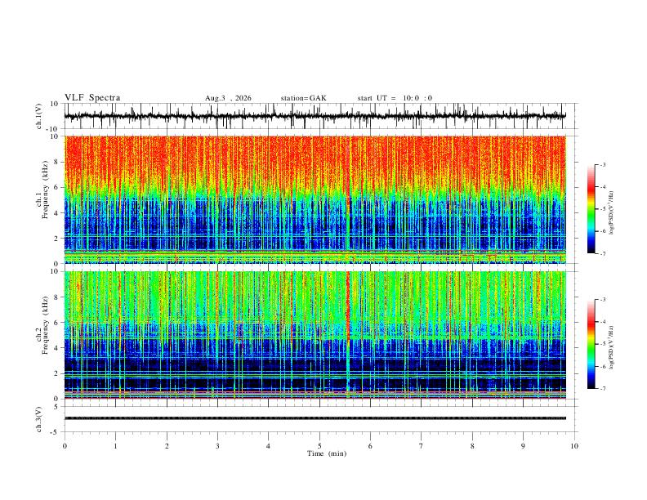The height and width of the screenshot is (500, 647).
Task: Click the "4" tick label on Time axis
Action: click(x=269, y=446)
